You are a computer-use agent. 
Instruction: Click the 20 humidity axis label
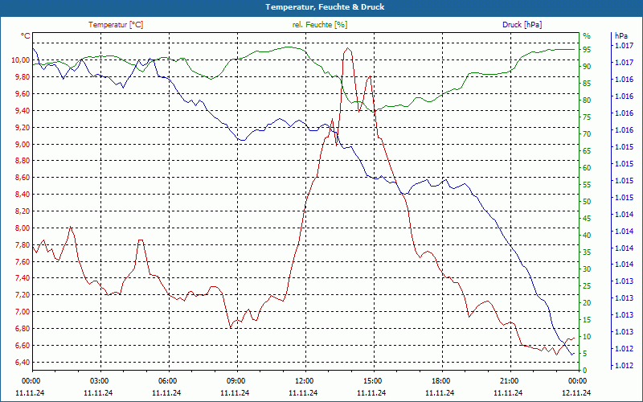[x=587, y=303]
